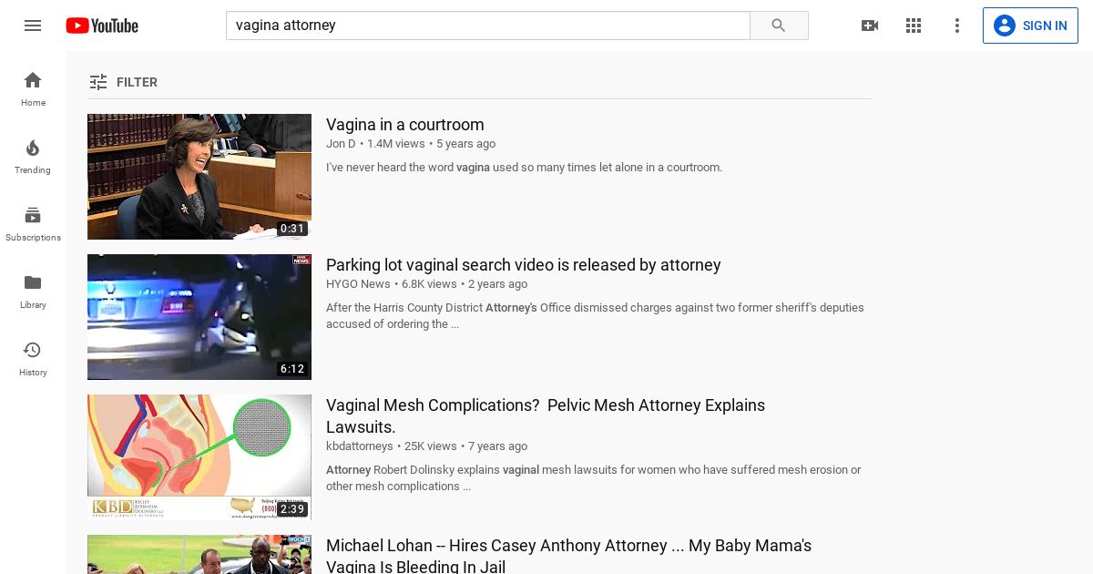Click the 6:12 duration badge
This screenshot has height=574, width=1093.
pyautogui.click(x=292, y=369)
